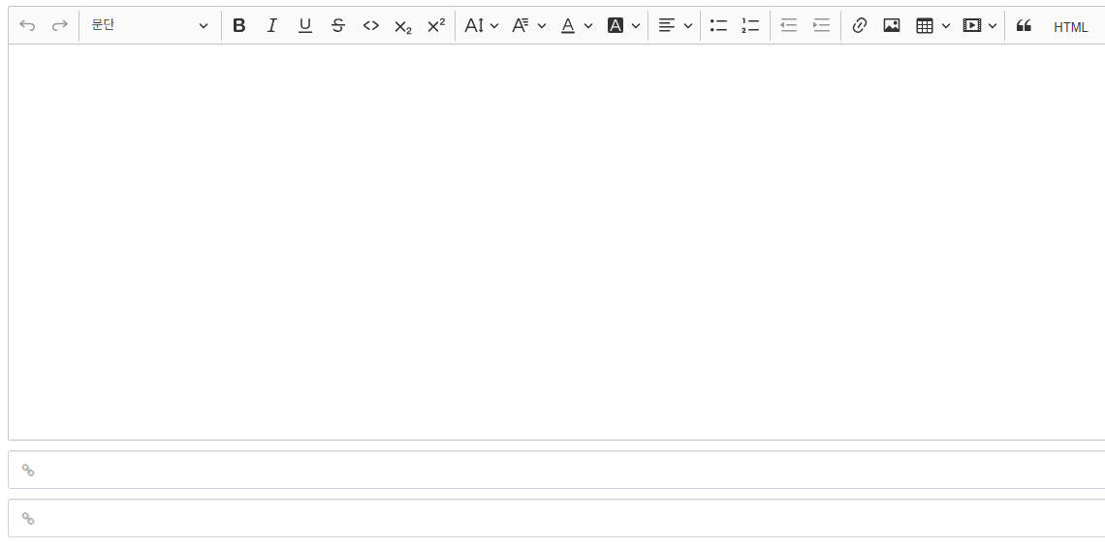Screen dimensions: 1105x550
Task: Toggle italic formatting
Action: point(272,26)
